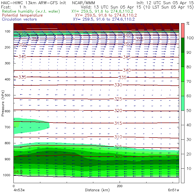Click the 'Distance (km)' axis title
Viewport: 195px width, 195px height.
coord(97,190)
